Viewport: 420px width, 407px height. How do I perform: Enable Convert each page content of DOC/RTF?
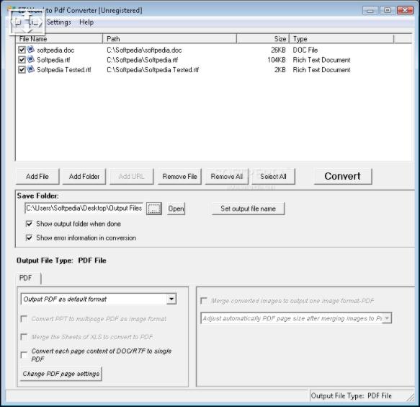24,355
